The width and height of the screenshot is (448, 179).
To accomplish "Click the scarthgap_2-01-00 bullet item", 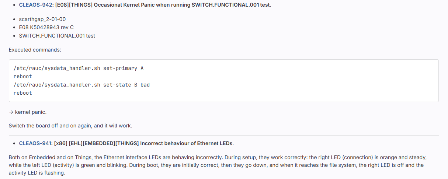I will [42, 19].
